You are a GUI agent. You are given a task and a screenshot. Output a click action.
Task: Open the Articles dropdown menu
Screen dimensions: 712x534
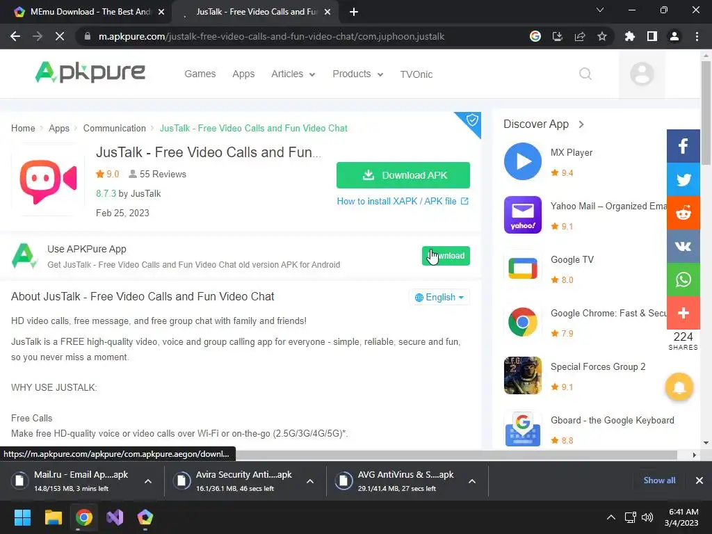click(293, 74)
